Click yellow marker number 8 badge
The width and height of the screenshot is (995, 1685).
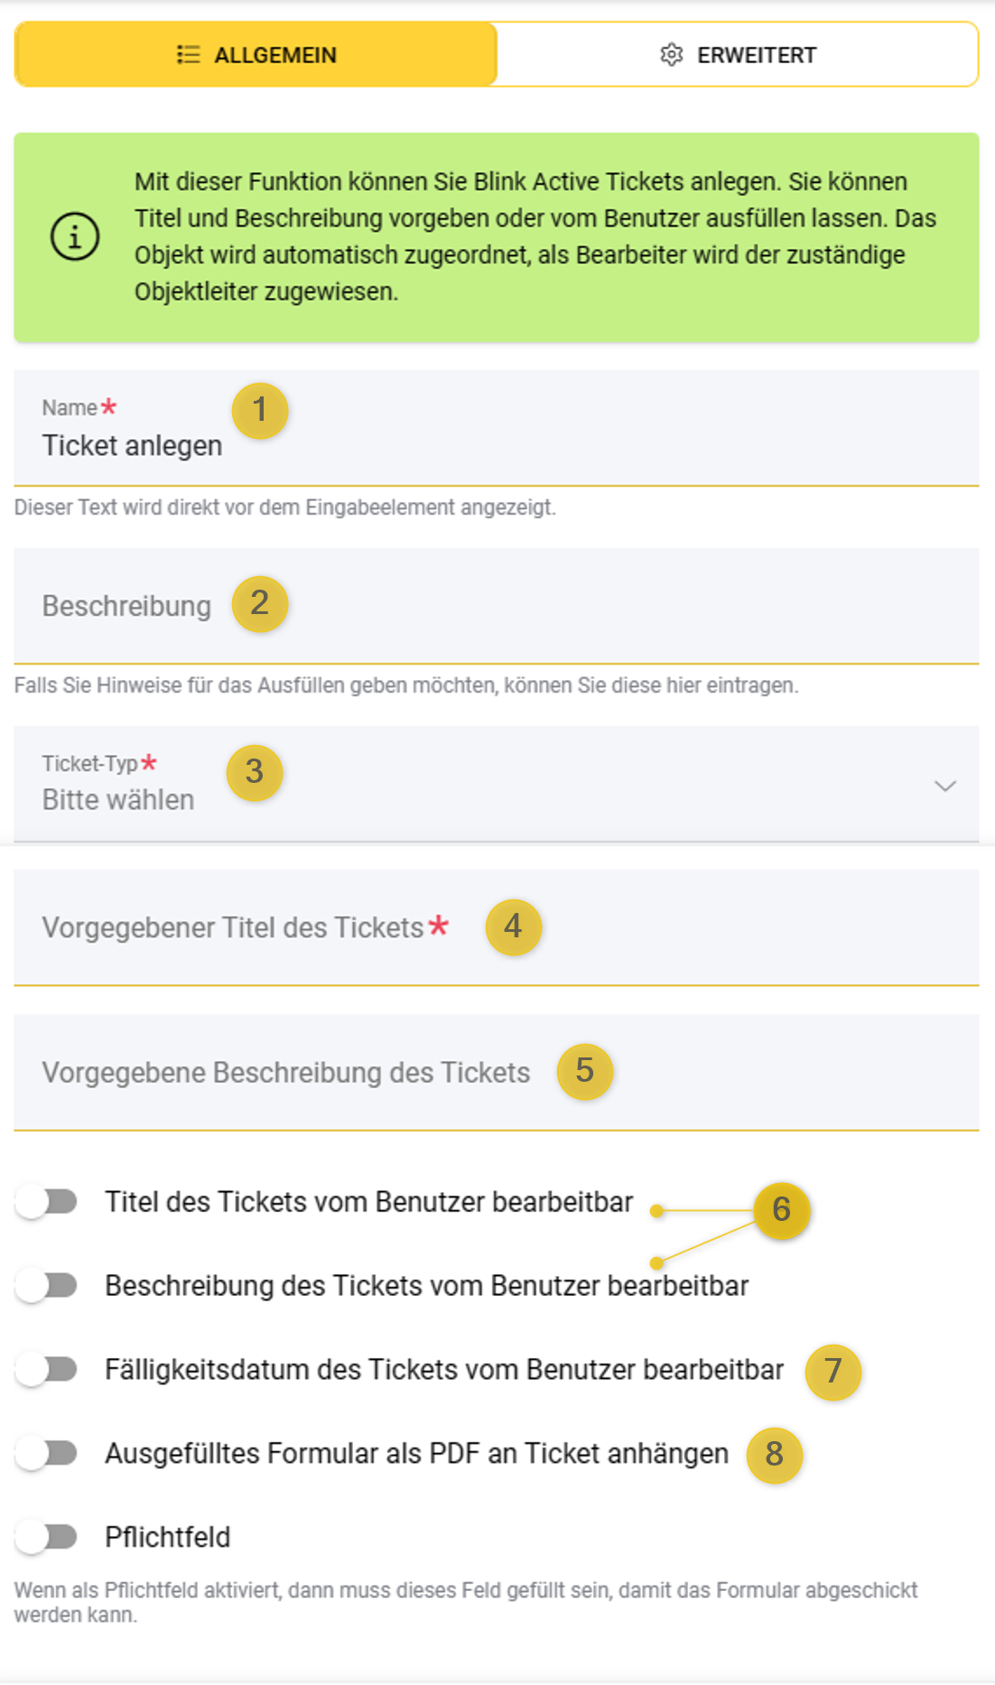[774, 1455]
